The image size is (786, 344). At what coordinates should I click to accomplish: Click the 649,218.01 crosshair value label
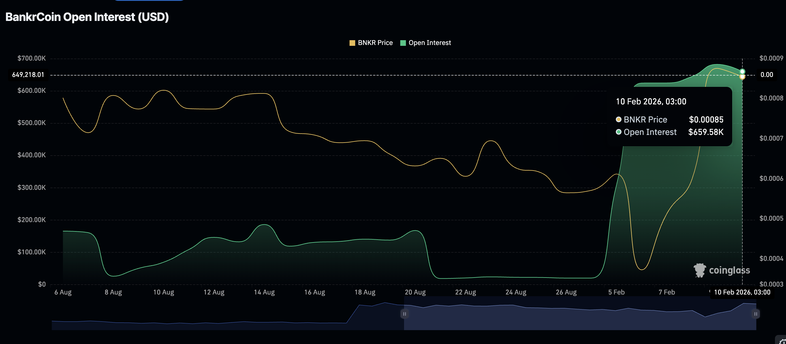point(28,75)
